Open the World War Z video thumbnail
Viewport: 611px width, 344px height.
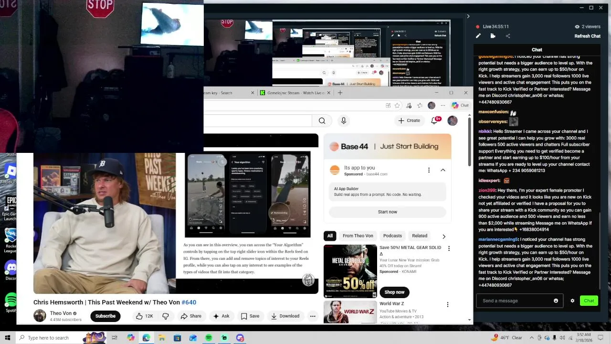coord(350,312)
